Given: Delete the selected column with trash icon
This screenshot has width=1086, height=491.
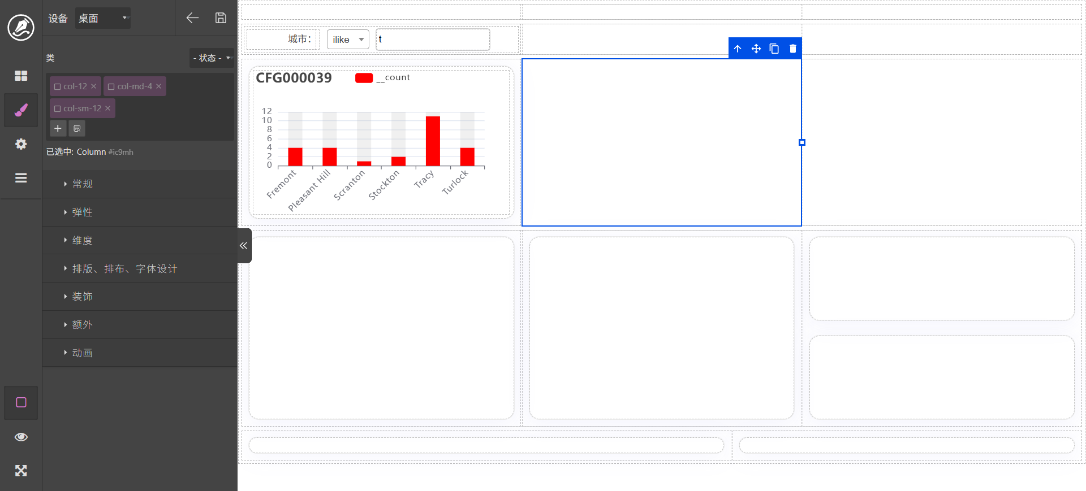Looking at the screenshot, I should click(792, 49).
